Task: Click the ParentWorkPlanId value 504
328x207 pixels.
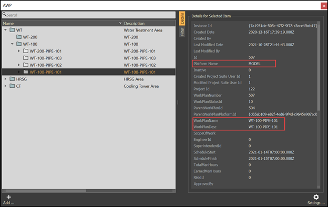Action: [x=251, y=108]
